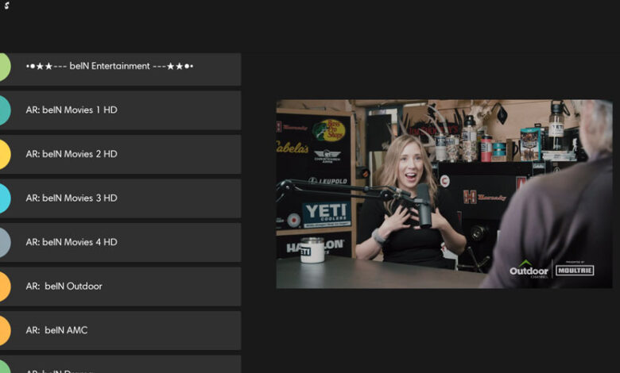Click the gray circle icon for beIN Movies 4 HD
The image size is (620, 373).
4,242
